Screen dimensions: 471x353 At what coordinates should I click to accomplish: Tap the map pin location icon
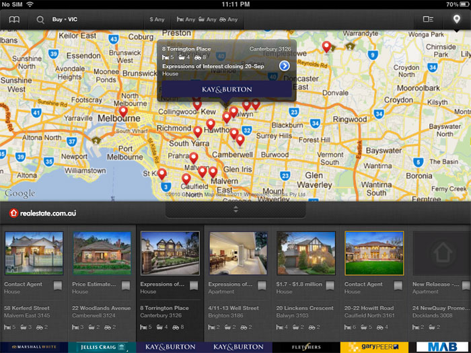(457, 19)
